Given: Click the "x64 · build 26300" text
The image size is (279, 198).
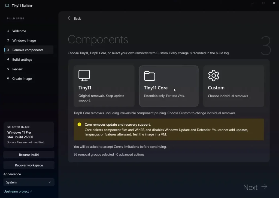Looking at the screenshot, I should [20, 137].
